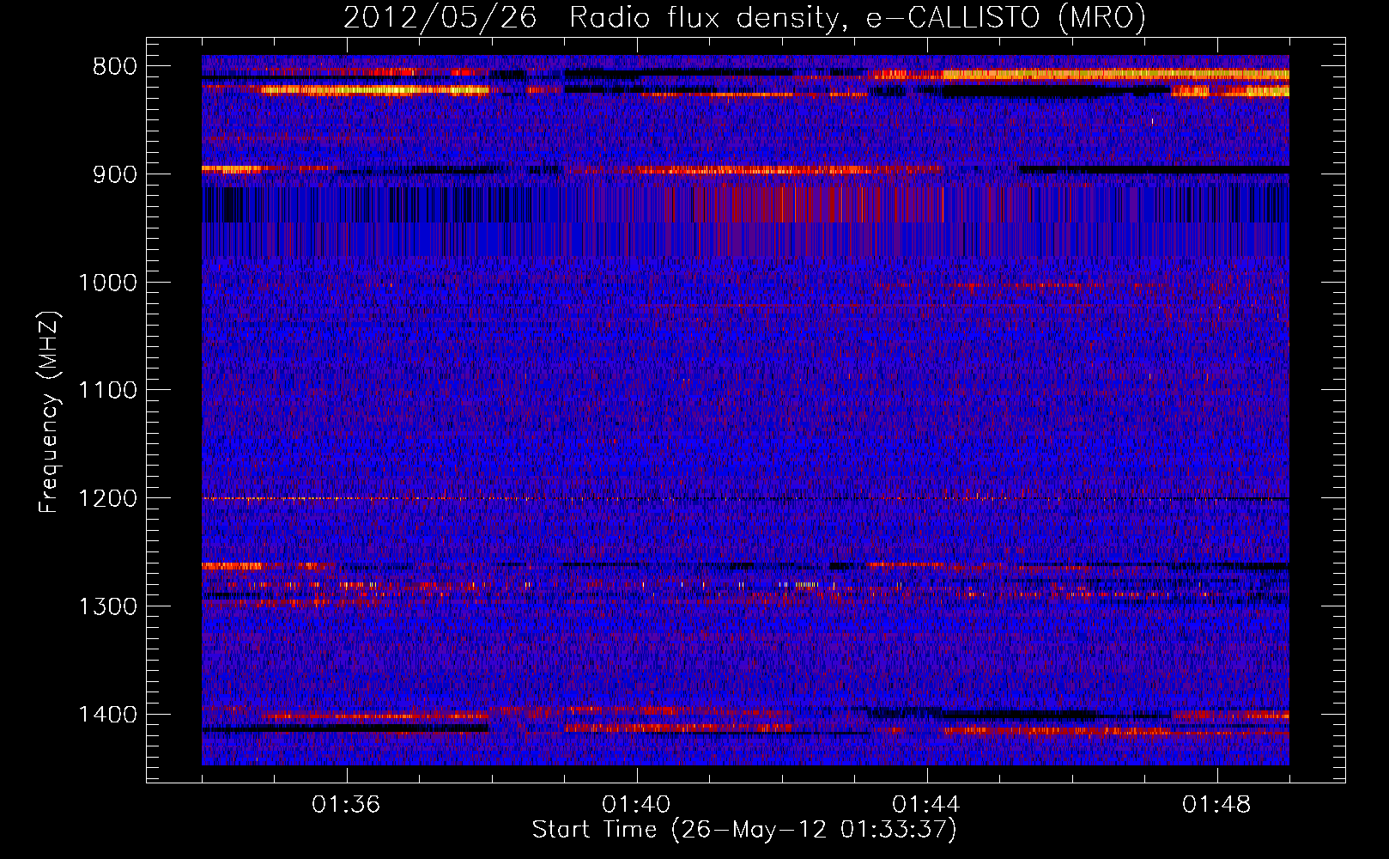
Task: Click the 'Frequency (MHZ)' axis title
Action: 50,412
